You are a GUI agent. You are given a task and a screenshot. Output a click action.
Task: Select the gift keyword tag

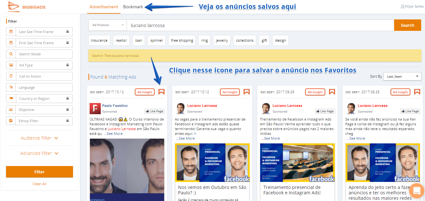(x=264, y=40)
